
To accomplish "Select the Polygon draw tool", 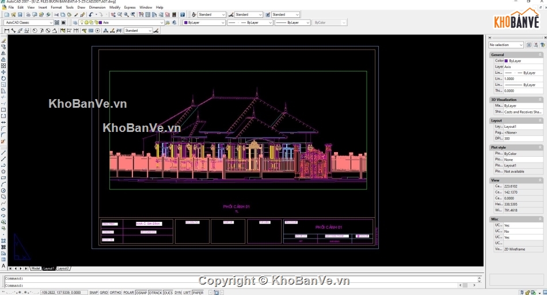I will pyautogui.click(x=3, y=172).
